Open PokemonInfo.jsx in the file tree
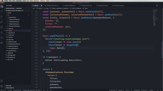Screen dimensions: 163x91 (x=14, y=22)
